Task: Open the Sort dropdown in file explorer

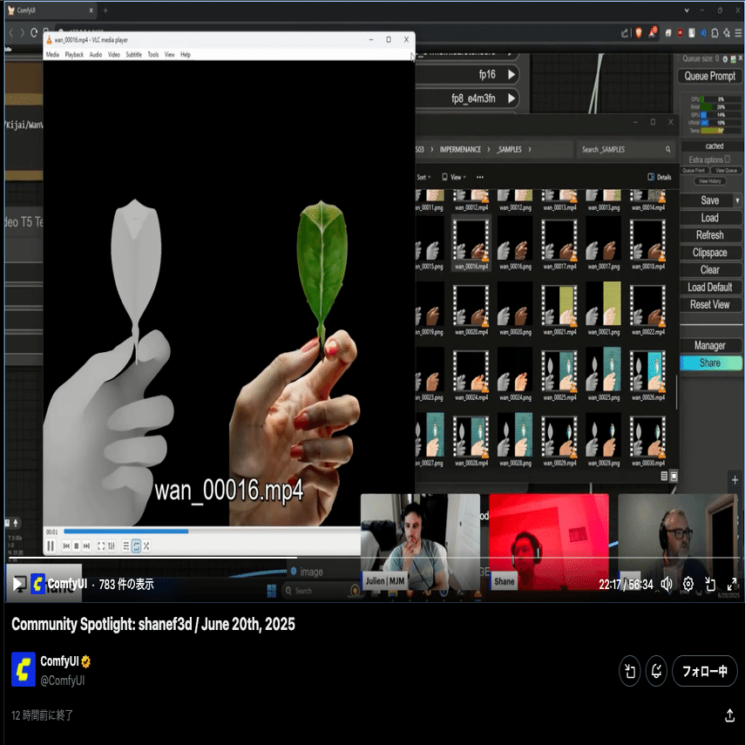Action: [x=423, y=177]
